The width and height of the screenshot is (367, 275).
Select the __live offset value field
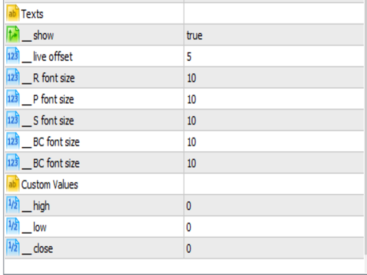coord(274,57)
